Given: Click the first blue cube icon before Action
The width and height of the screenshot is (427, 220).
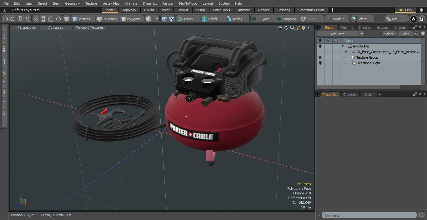Looking at the screenshot, I should point(164,19).
